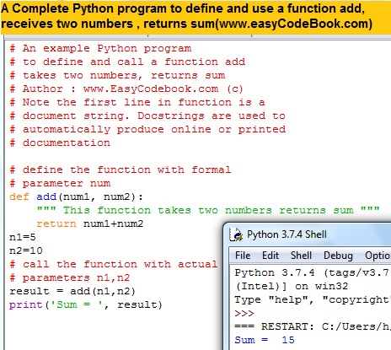Screen dimensions: 391x350
Task: Click the RESTART line in shell output
Action: pos(313,326)
